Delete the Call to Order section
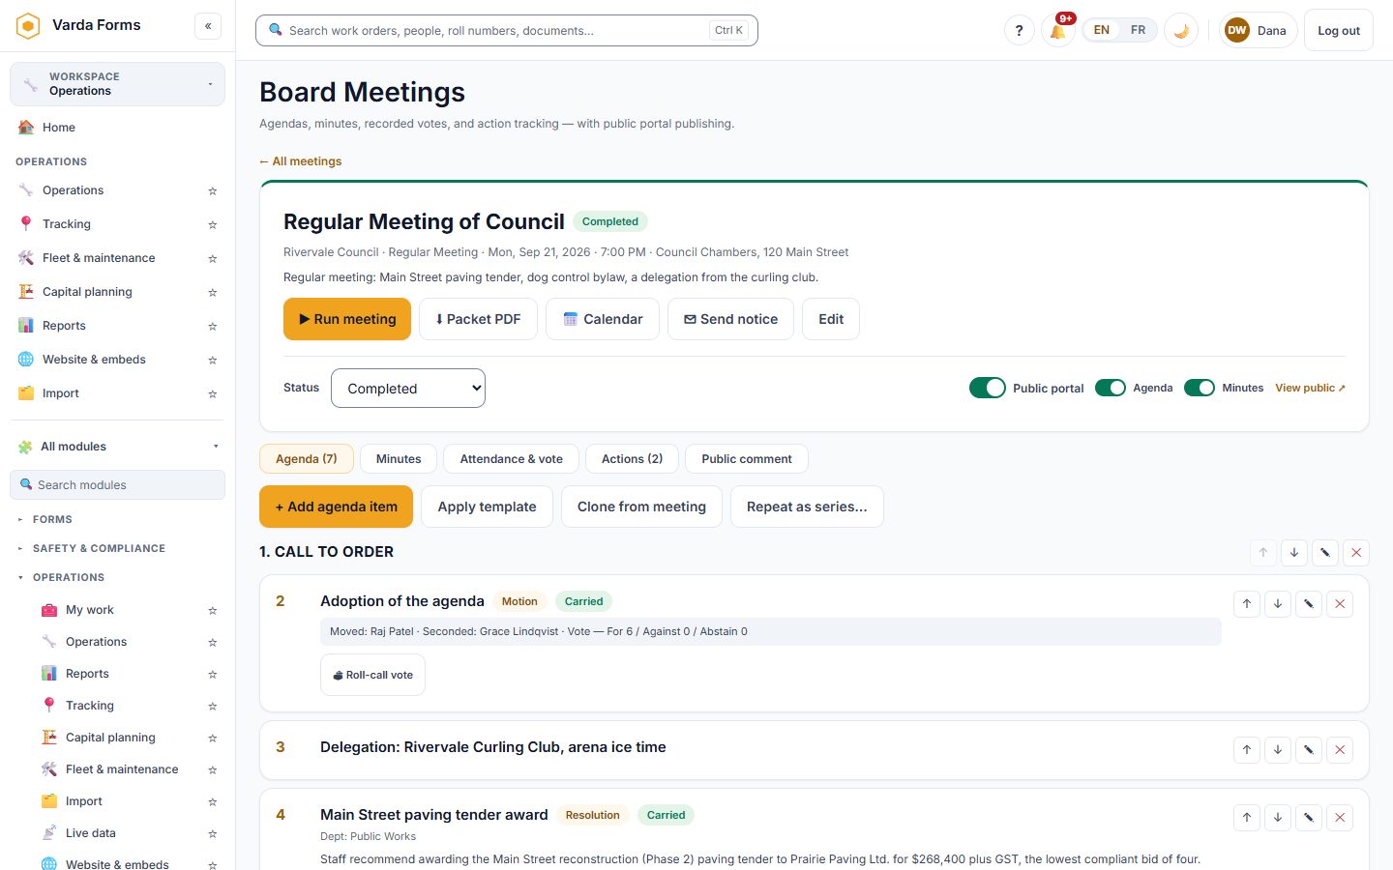Image resolution: width=1393 pixels, height=870 pixels. tap(1356, 552)
